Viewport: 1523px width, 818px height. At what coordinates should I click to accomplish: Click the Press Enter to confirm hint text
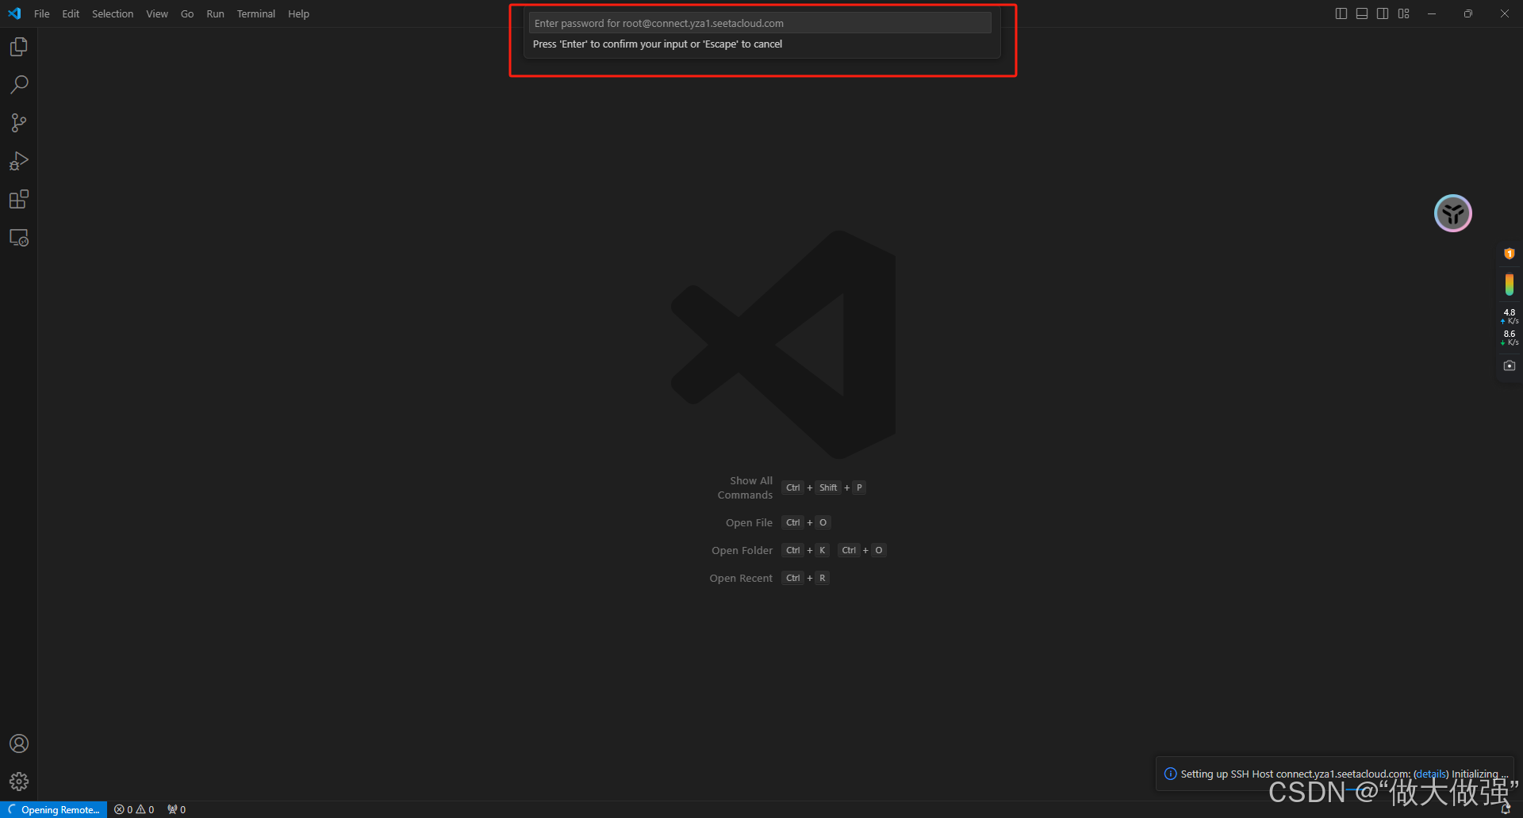658,44
